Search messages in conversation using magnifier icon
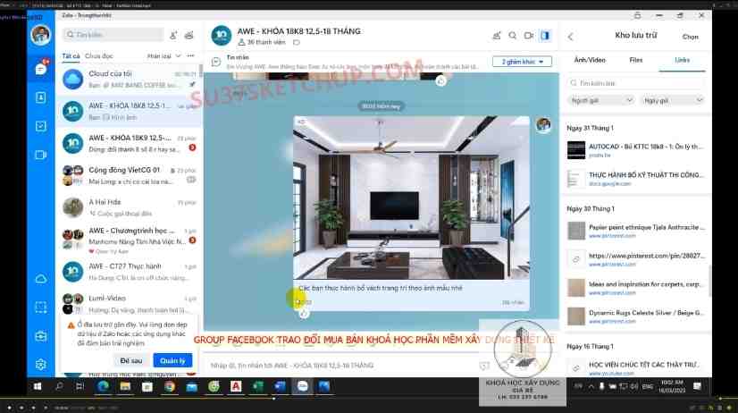The image size is (738, 413). pyautogui.click(x=512, y=36)
